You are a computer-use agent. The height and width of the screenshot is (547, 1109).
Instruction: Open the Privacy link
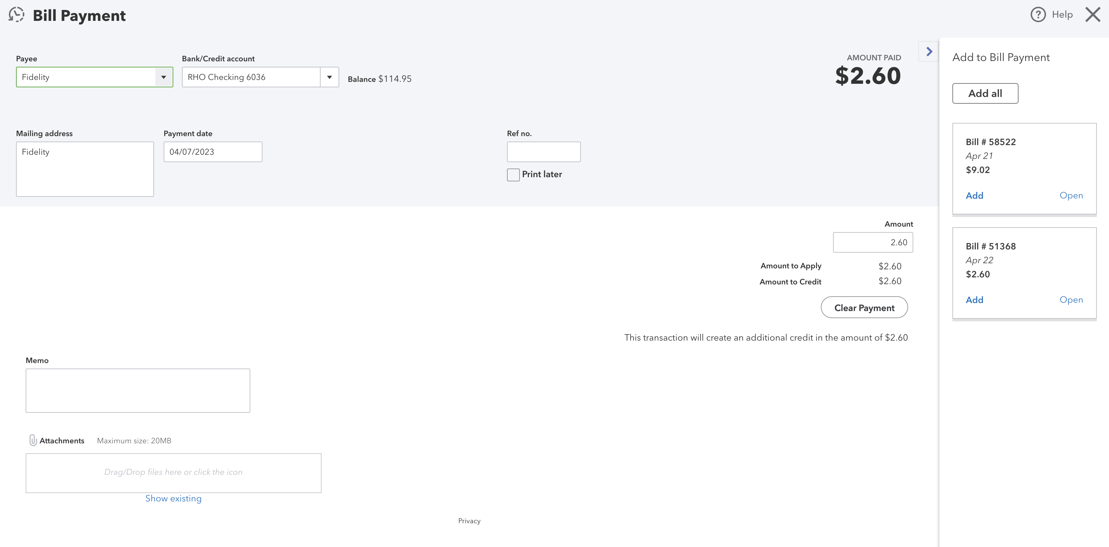(x=469, y=521)
